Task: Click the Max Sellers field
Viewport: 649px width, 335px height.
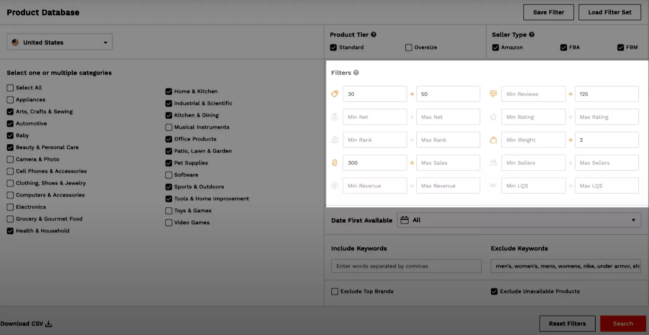Action: tap(607, 163)
